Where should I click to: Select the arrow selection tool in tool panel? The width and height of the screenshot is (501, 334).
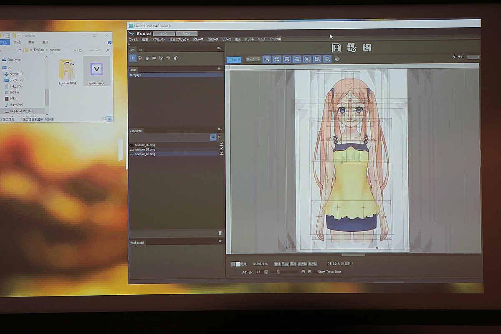click(133, 58)
